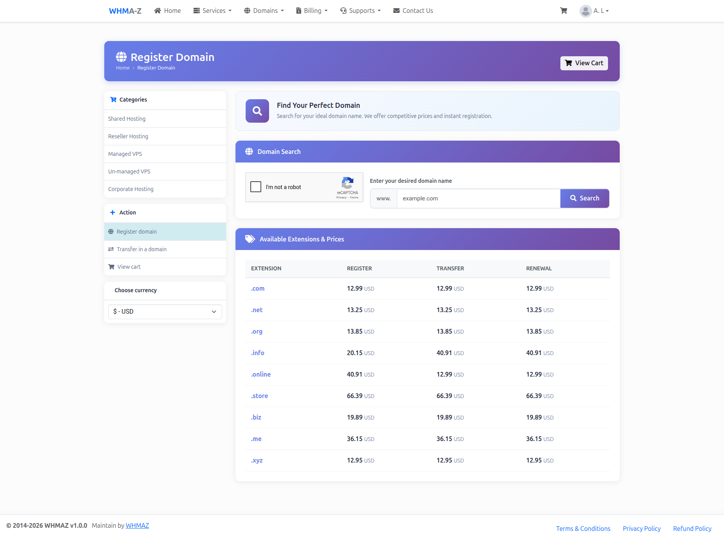Open the shopping cart icon in the navbar
The width and height of the screenshot is (724, 543).
(564, 11)
